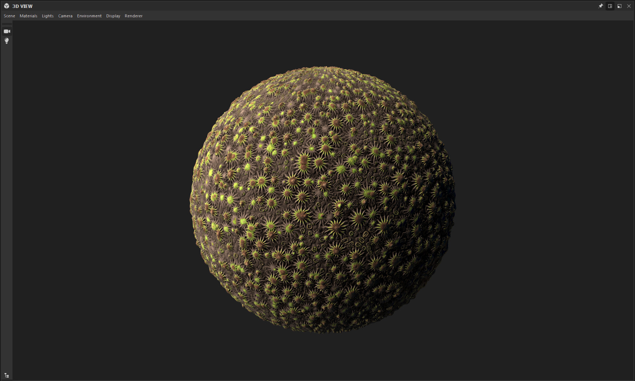Click the 3D VIEW cube logo in the title bar
This screenshot has width=635, height=381.
pyautogui.click(x=6, y=6)
